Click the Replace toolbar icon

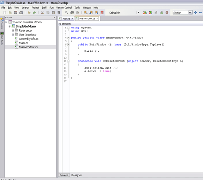point(78,13)
